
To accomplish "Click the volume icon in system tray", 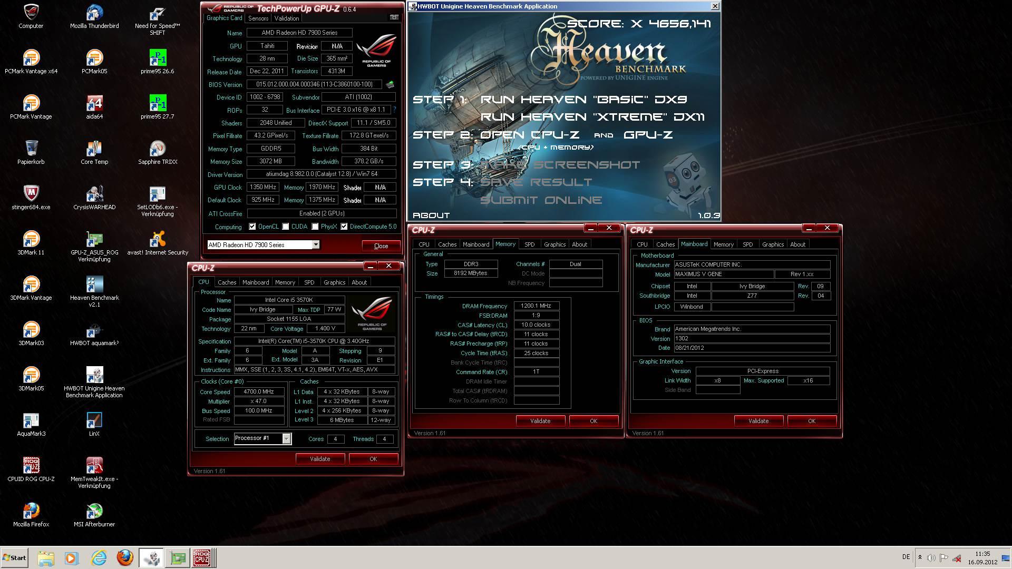I will [931, 557].
